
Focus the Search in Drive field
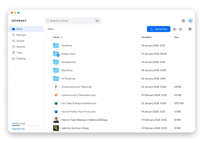click(x=73, y=21)
